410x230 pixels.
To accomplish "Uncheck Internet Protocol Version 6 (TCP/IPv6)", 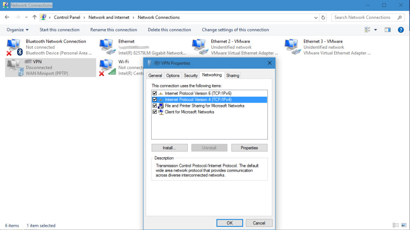I will [x=155, y=93].
